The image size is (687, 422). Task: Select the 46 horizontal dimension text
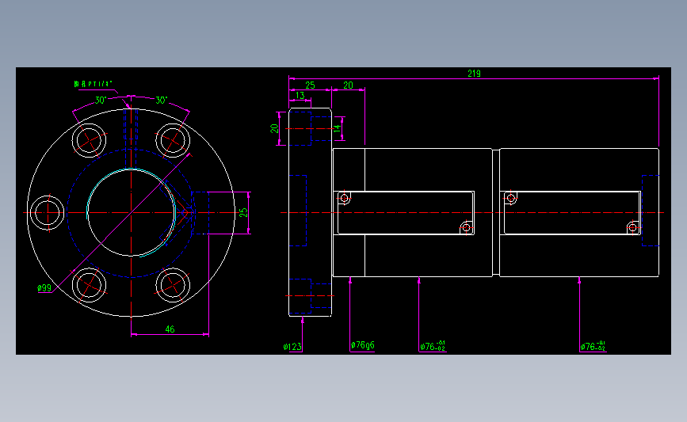tap(170, 329)
